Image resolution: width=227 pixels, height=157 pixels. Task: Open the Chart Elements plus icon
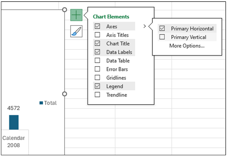pyautogui.click(x=76, y=15)
